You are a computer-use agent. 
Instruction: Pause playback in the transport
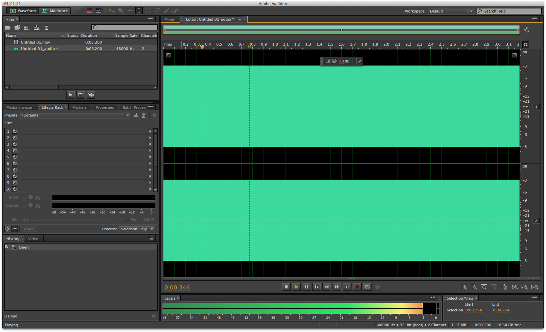[x=306, y=287]
